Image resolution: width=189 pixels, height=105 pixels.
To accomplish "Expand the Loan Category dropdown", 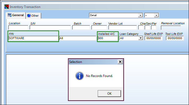I will pyautogui.click(x=141, y=38).
